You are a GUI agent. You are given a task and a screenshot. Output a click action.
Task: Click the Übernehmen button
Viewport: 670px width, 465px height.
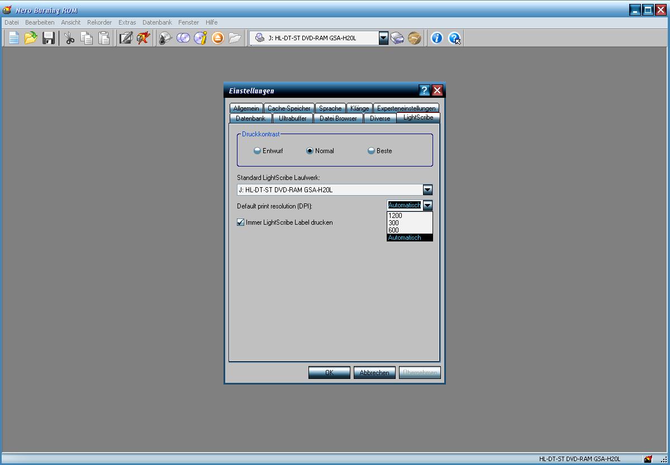click(420, 373)
